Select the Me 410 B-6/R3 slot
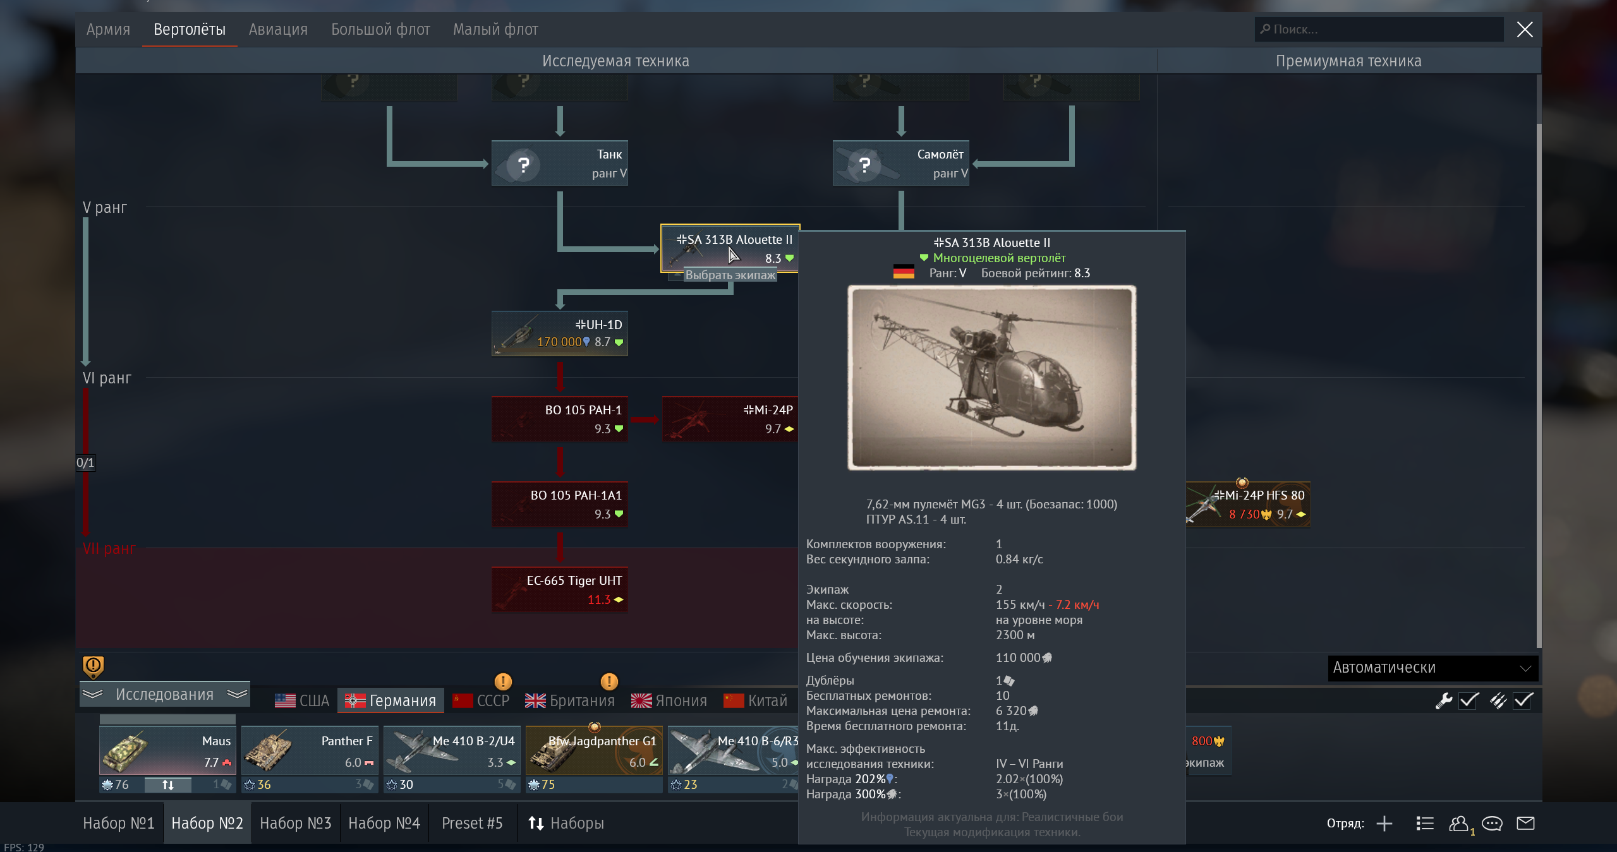 (733, 751)
